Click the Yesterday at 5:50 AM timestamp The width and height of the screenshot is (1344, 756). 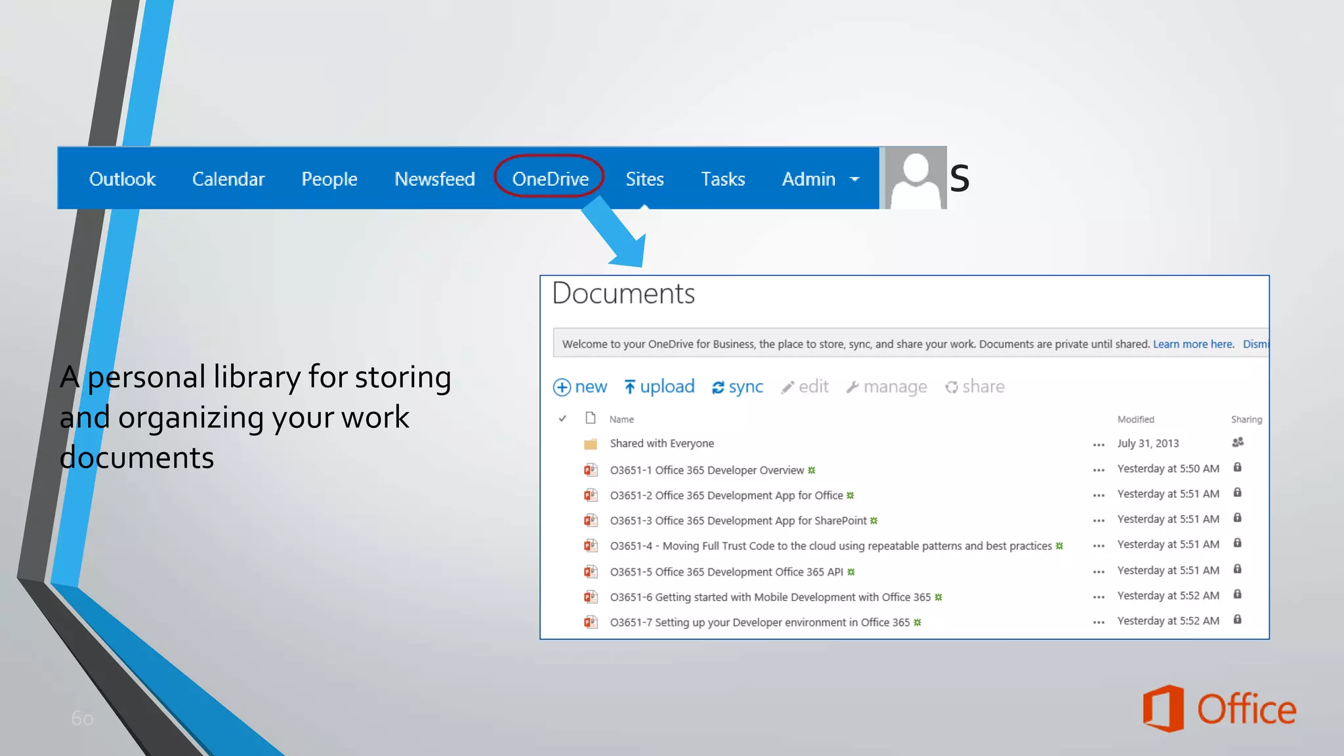point(1168,469)
